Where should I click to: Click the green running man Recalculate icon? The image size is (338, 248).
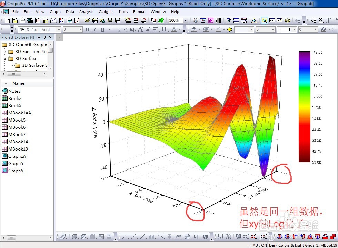click(x=161, y=20)
